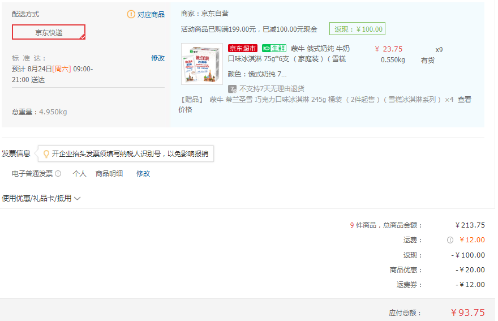The height and width of the screenshot is (321, 498).
Task: Click 修改 in the invoice information row
Action: coord(143,174)
